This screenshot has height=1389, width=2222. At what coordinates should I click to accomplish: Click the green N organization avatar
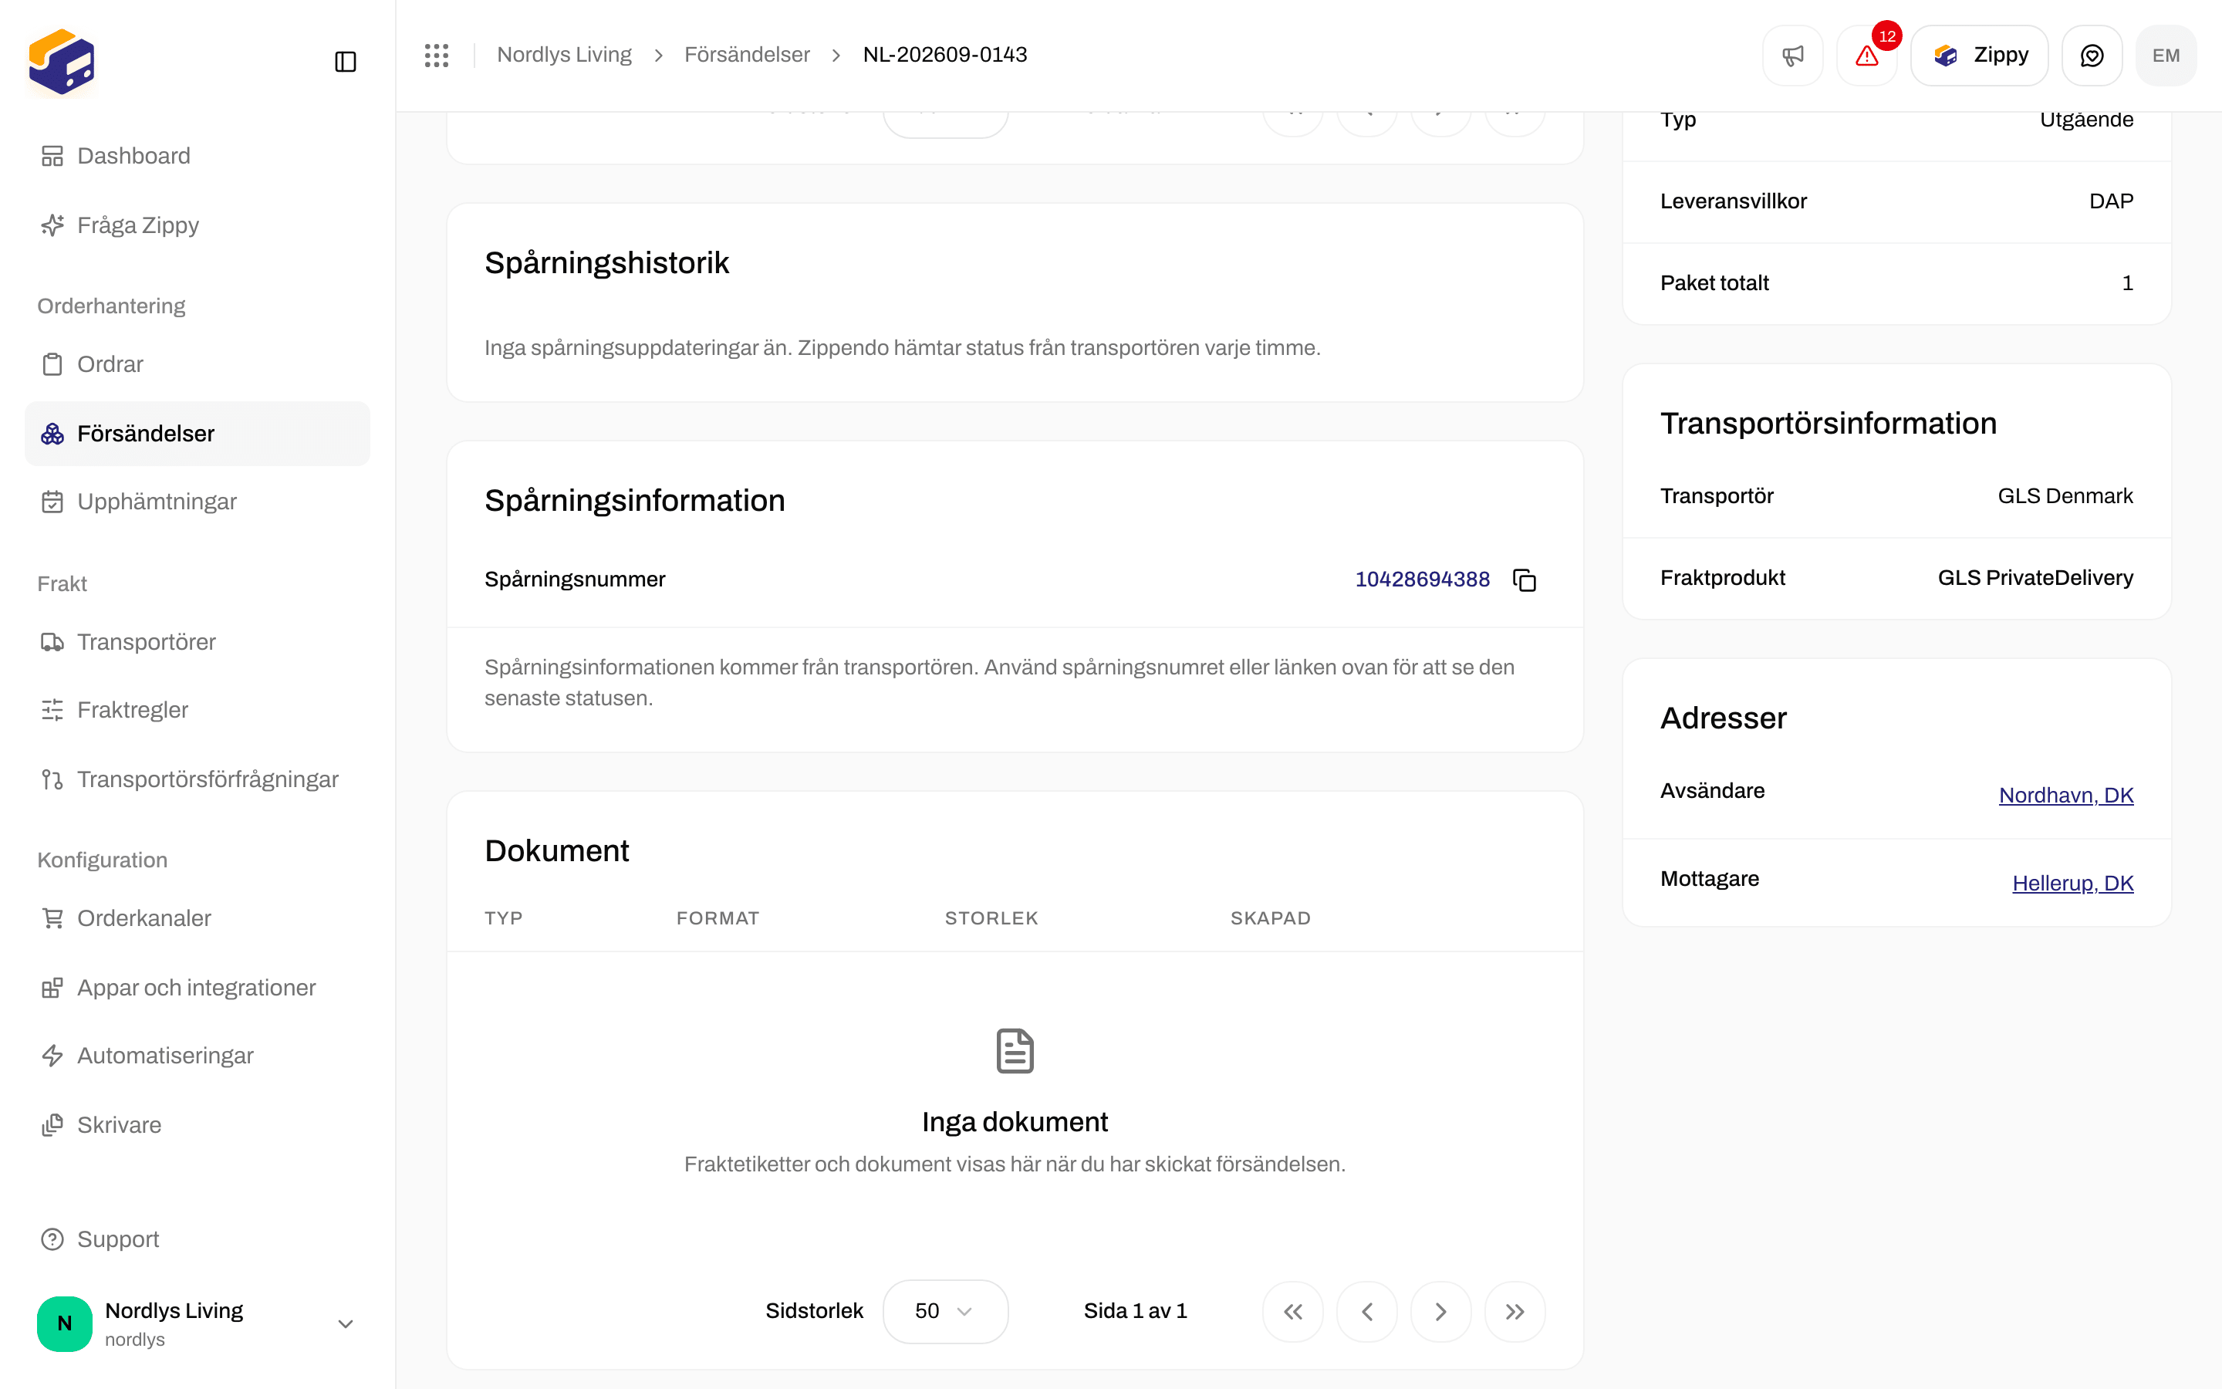coord(64,1323)
